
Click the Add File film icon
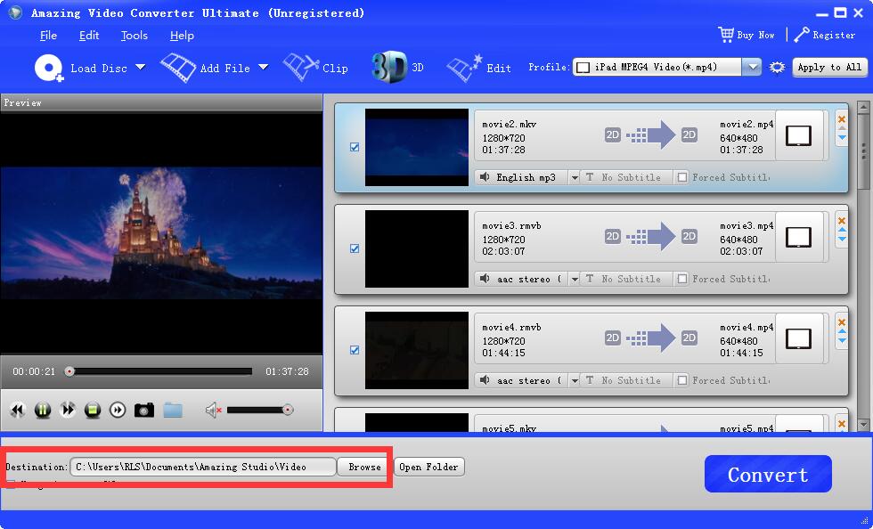click(x=178, y=68)
